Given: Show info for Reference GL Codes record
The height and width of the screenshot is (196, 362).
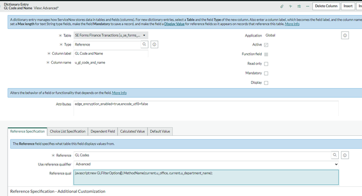Looking at the screenshot, I should 345,155.
